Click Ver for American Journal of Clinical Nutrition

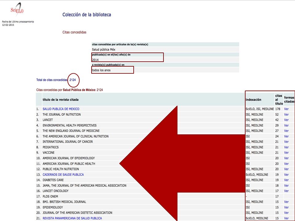click(286, 136)
